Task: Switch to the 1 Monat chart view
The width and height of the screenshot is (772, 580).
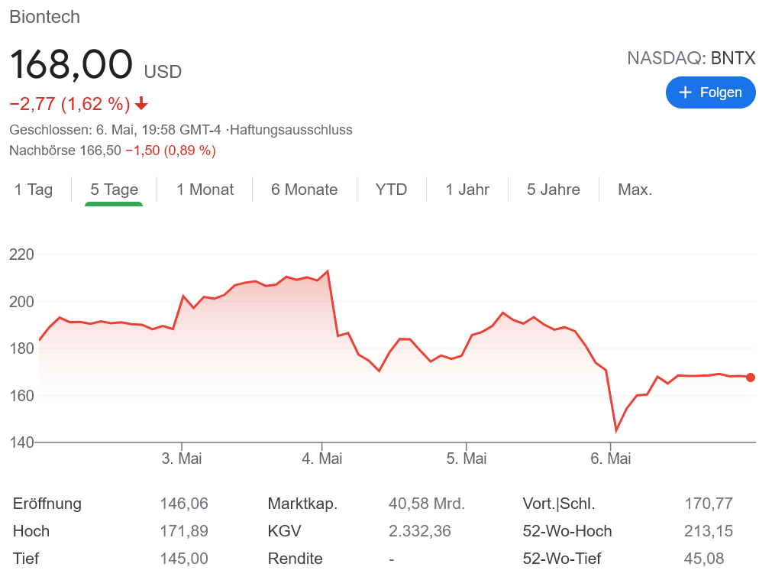Action: click(x=205, y=190)
